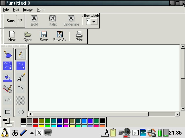Image resolution: width=185 pixels, height=138 pixels.
Task: Click the Print button
Action: 79,37
